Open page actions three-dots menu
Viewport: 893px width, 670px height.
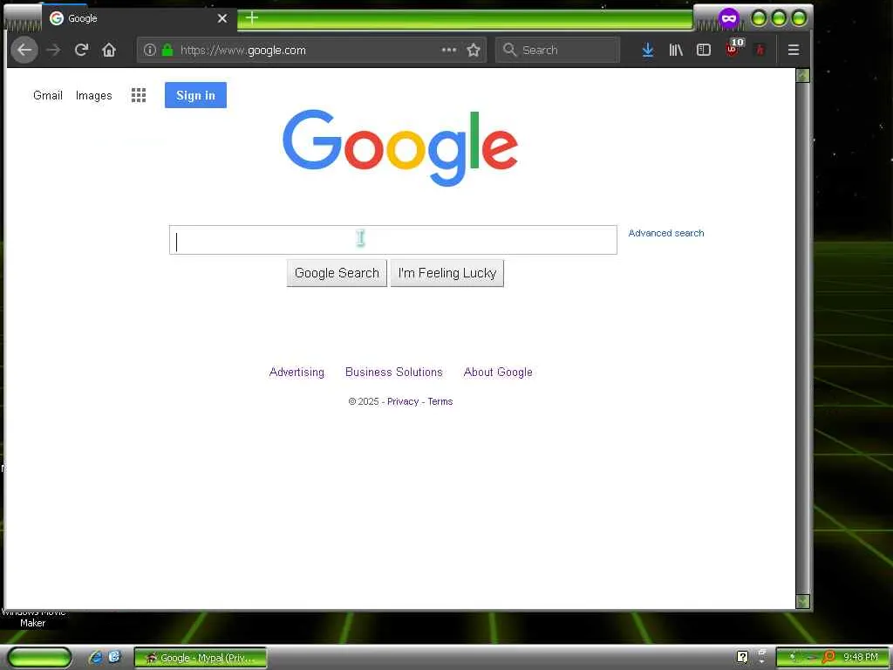[449, 50]
